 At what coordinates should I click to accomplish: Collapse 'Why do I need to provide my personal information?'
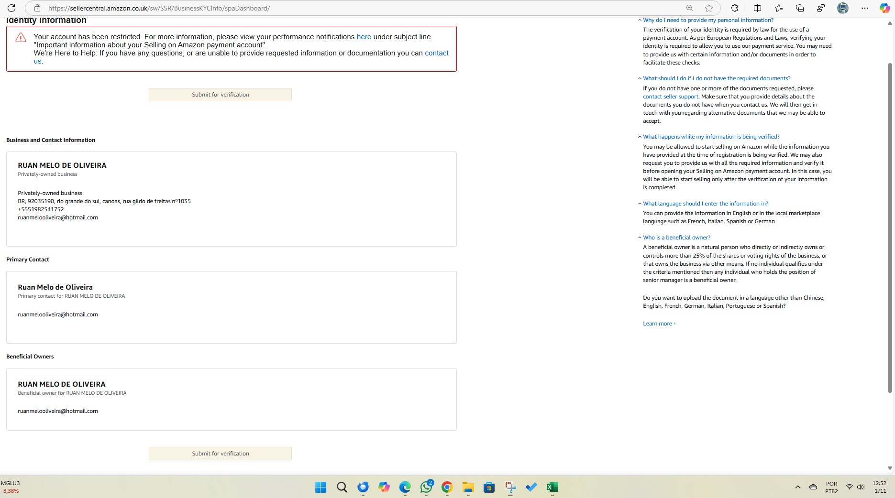pos(708,20)
